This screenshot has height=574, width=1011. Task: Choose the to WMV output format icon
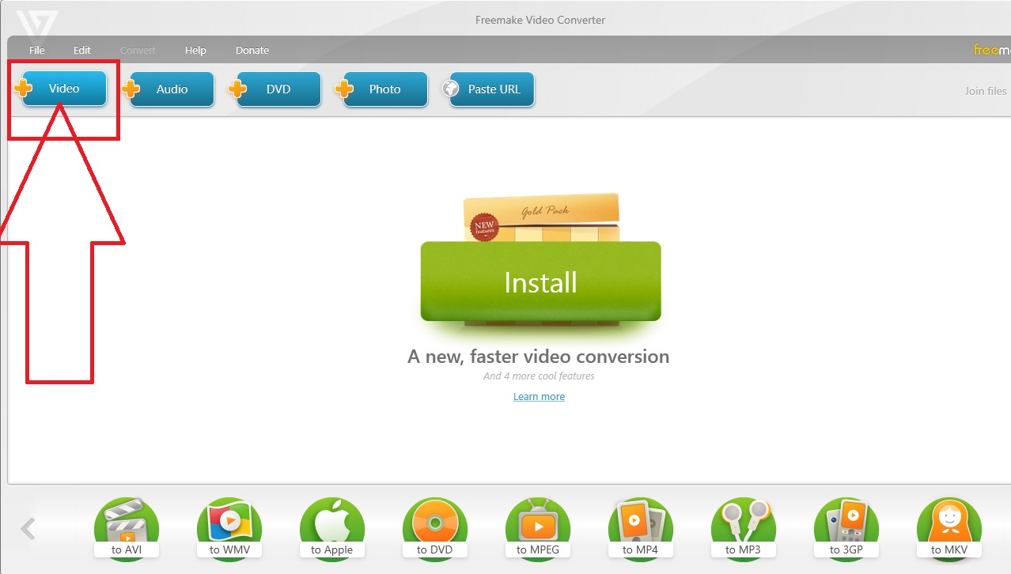click(x=229, y=530)
